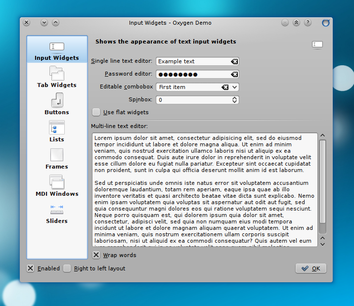
Task: Clear the editable combobox text
Action: pyautogui.click(x=225, y=87)
